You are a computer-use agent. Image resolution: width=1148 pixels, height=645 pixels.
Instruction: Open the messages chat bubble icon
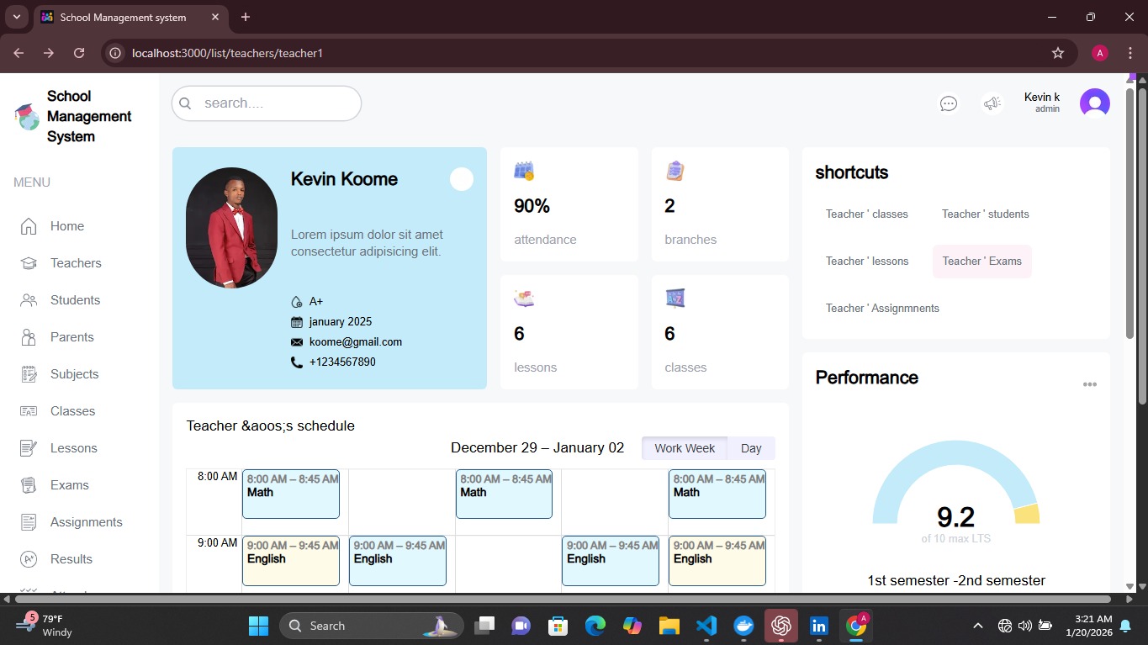pyautogui.click(x=948, y=103)
